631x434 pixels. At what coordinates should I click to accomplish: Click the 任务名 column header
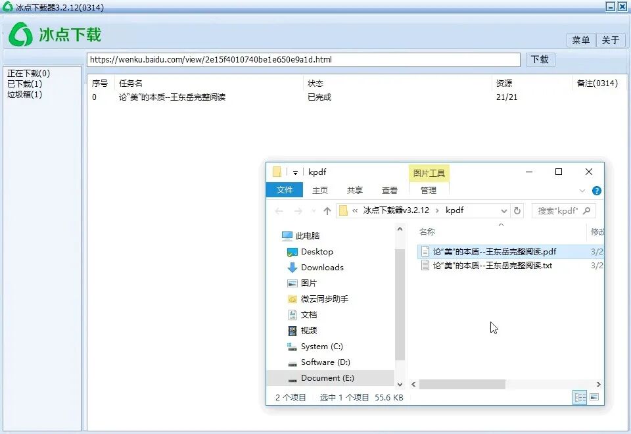click(x=130, y=84)
